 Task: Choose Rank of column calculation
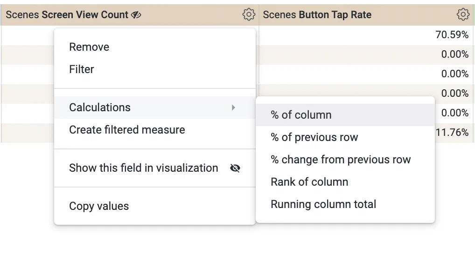point(309,182)
